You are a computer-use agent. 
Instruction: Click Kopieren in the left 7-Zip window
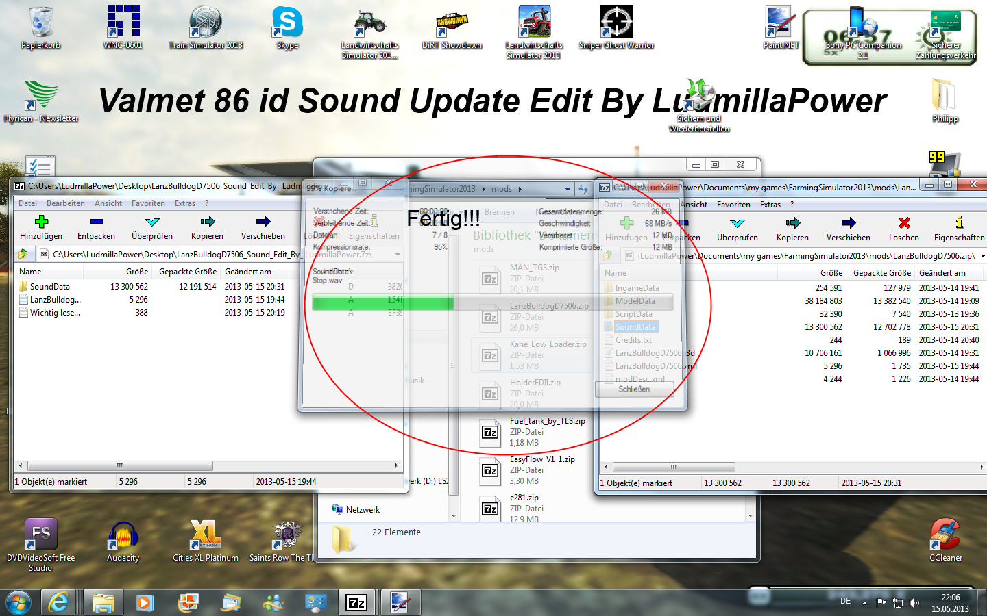coord(207,228)
